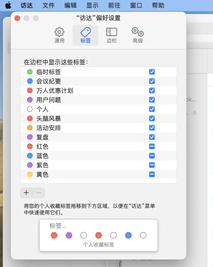This screenshot has width=213, height=267.
Task: Click the red dot of 万人优惠计划
Action: click(30, 90)
